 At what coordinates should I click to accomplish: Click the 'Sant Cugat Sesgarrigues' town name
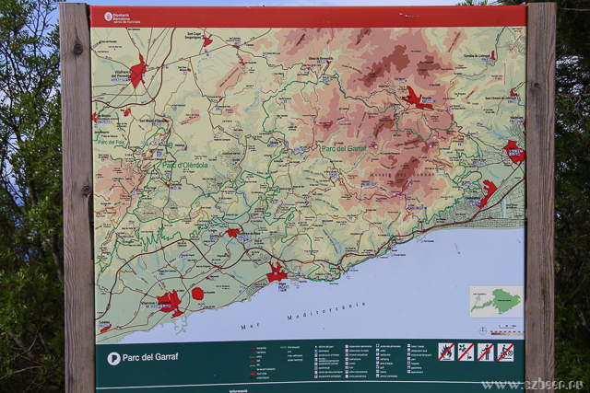click(x=195, y=35)
